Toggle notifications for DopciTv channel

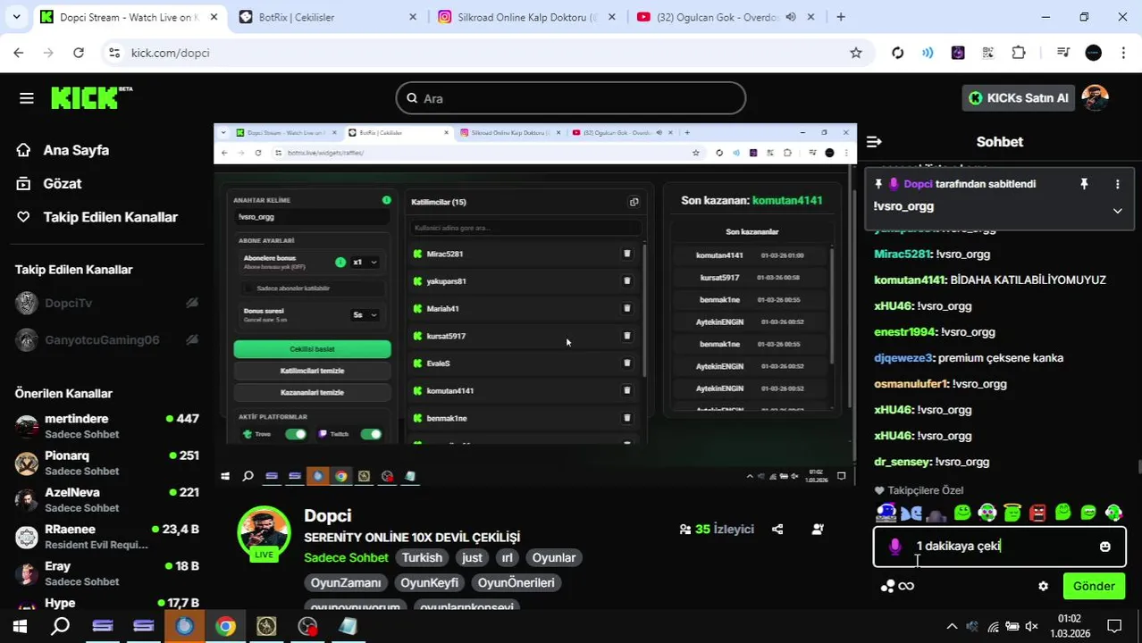[x=192, y=303]
